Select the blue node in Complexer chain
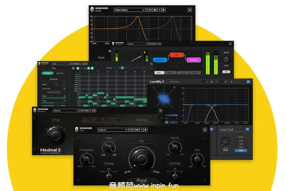 (x=160, y=60)
